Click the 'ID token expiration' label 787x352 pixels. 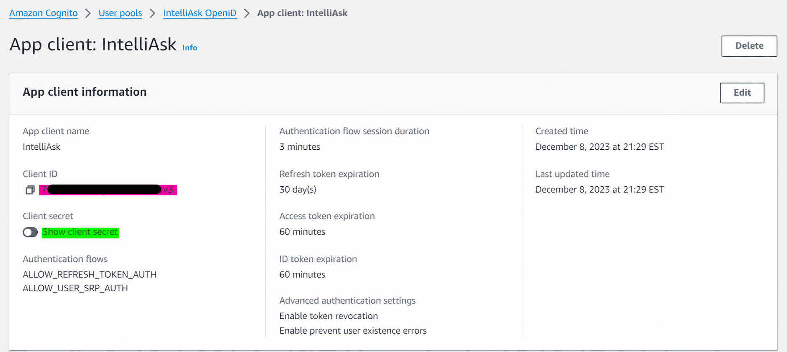pos(318,259)
